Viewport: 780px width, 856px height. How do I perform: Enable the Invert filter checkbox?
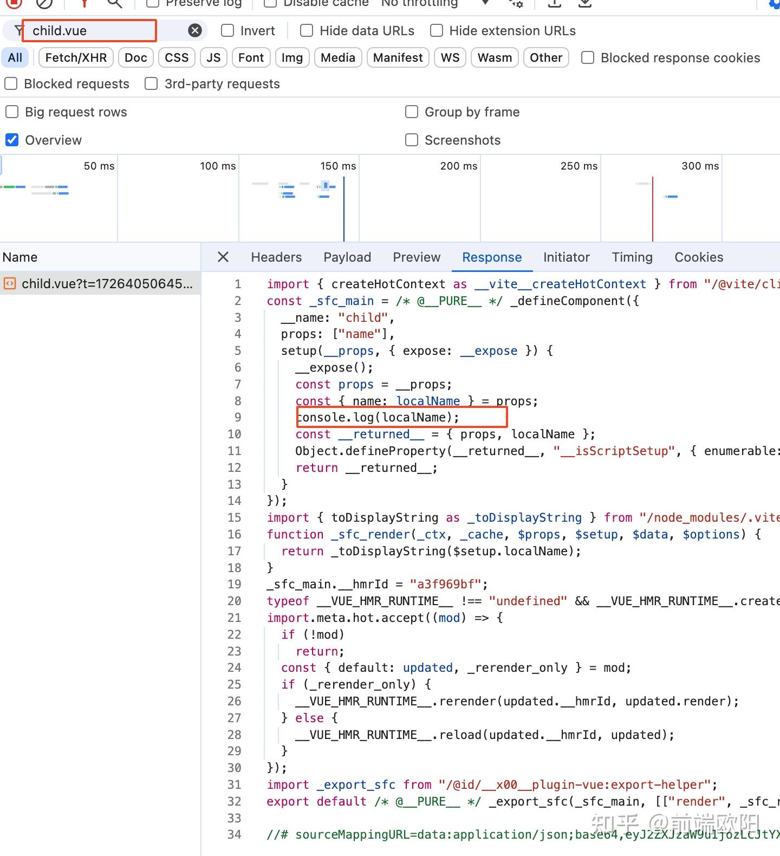pos(228,31)
